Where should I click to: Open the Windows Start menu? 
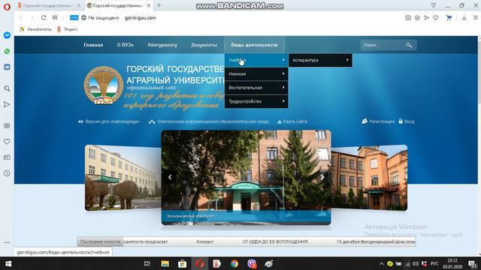pos(8,264)
